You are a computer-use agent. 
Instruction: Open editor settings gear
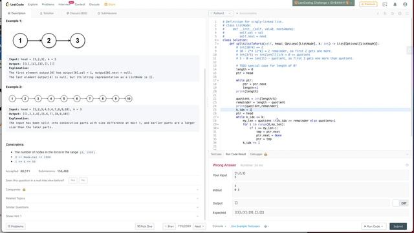400,13
